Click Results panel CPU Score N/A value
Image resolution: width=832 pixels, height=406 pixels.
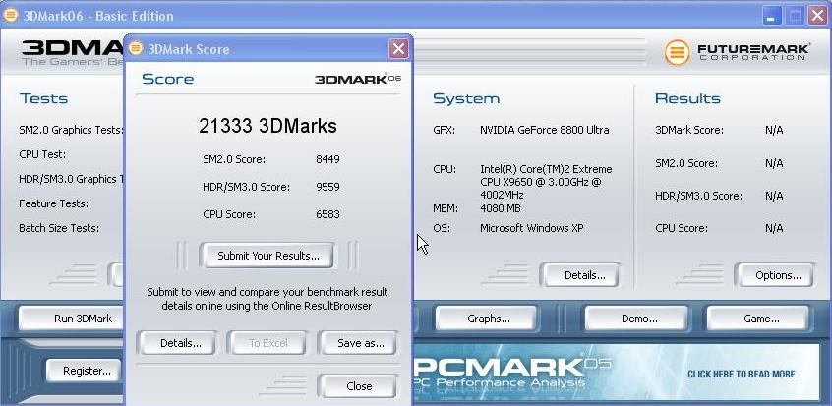pyautogui.click(x=774, y=228)
